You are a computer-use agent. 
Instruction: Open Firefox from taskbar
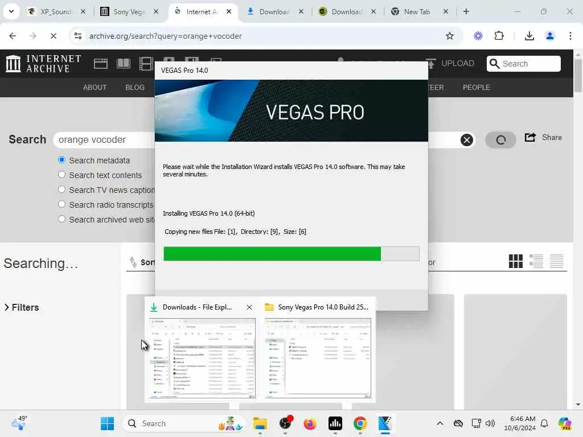coord(310,423)
